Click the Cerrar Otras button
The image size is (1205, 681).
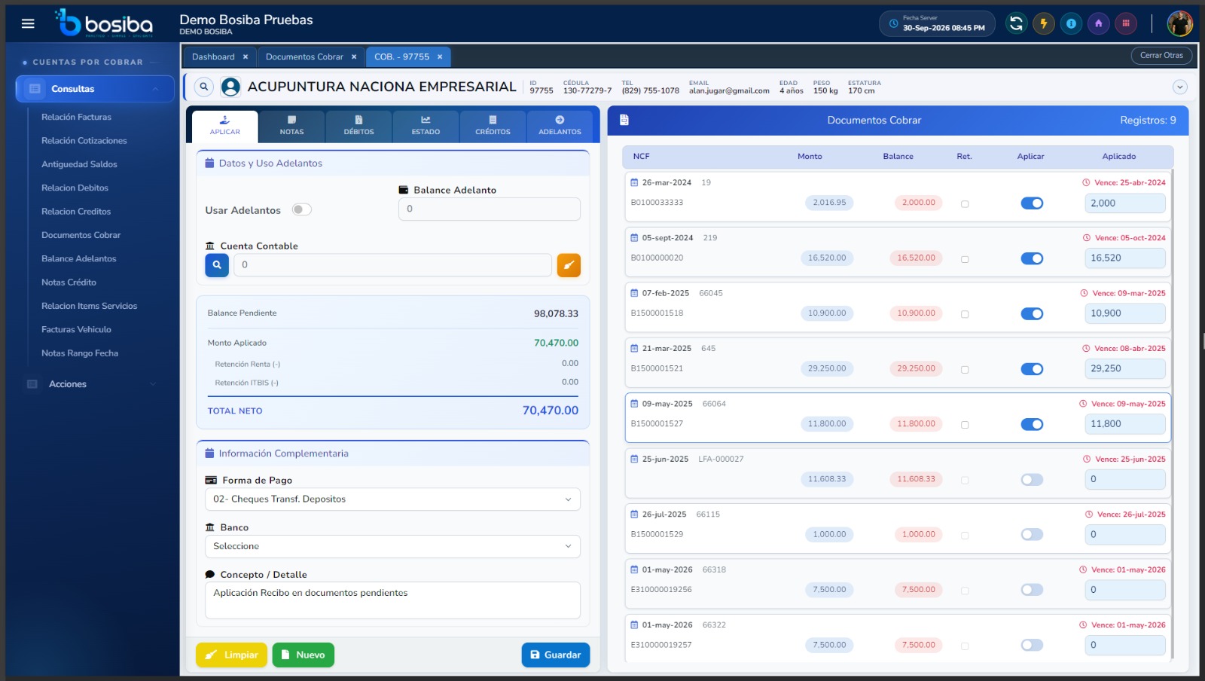click(x=1161, y=56)
